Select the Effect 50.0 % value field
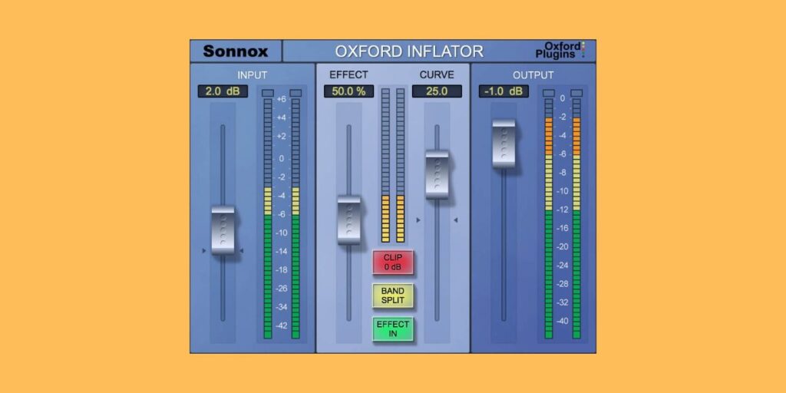 (x=348, y=91)
